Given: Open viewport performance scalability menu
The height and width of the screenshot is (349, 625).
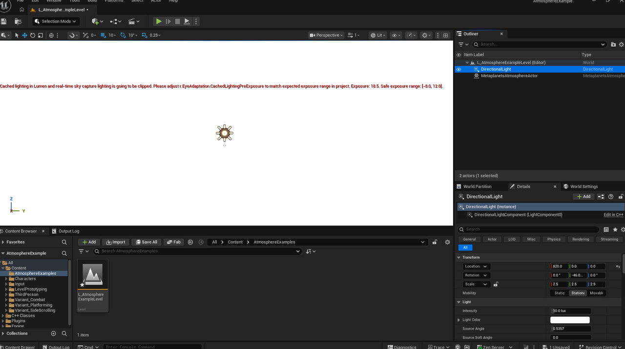Looking at the screenshot, I should pos(411,35).
